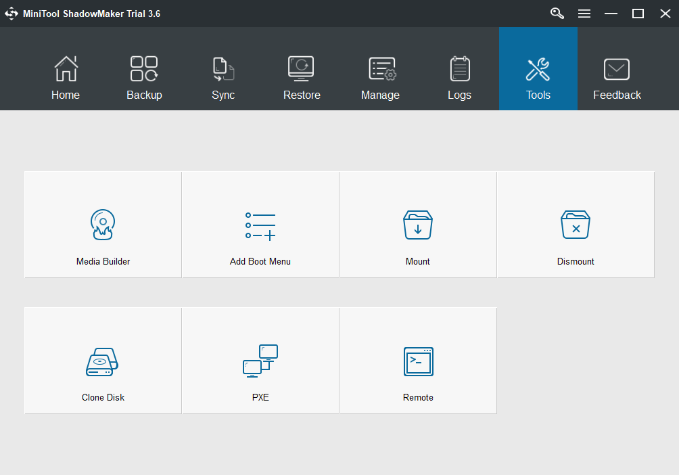Maximize the ShadowMaker window
The image size is (679, 475).
[x=638, y=14]
